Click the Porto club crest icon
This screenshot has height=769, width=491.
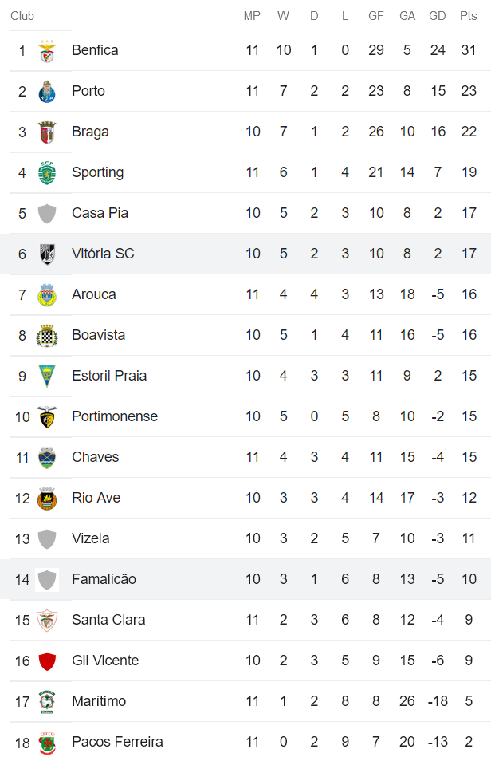[x=47, y=92]
